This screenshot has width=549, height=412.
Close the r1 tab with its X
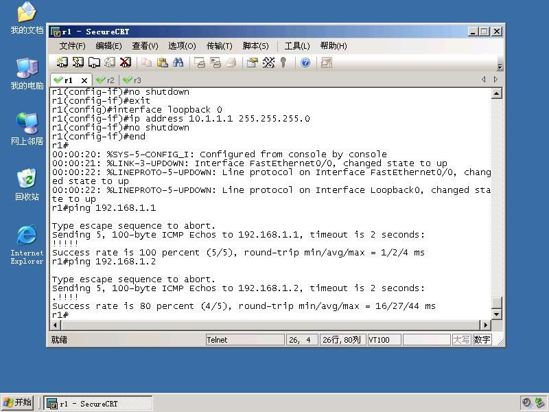click(84, 80)
